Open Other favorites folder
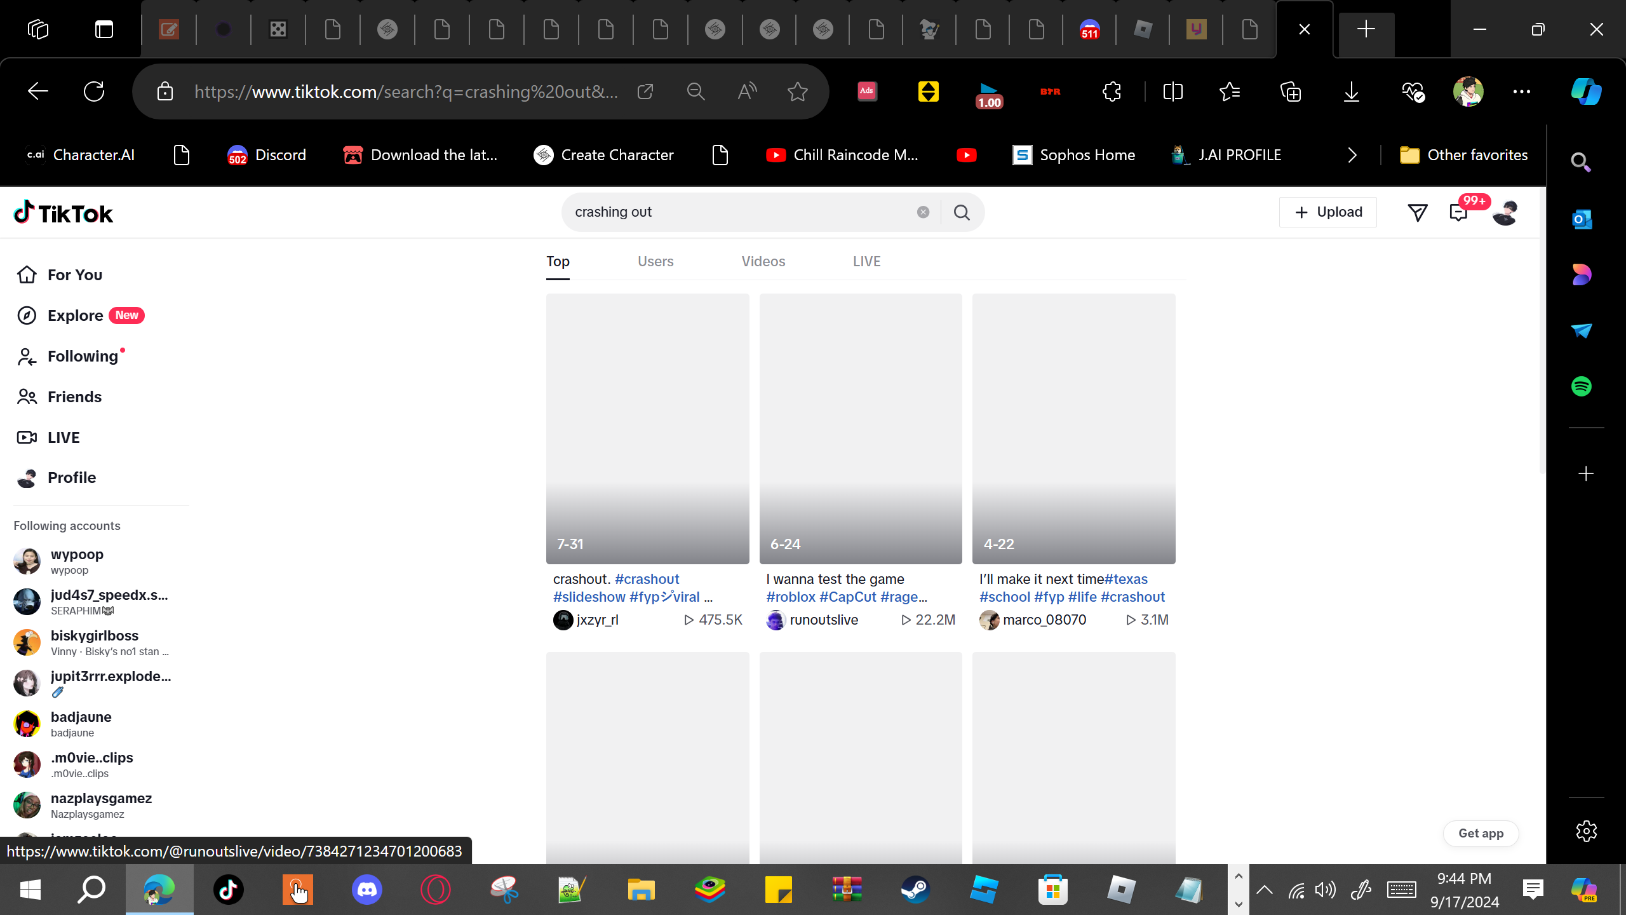This screenshot has height=915, width=1626. tap(1463, 155)
